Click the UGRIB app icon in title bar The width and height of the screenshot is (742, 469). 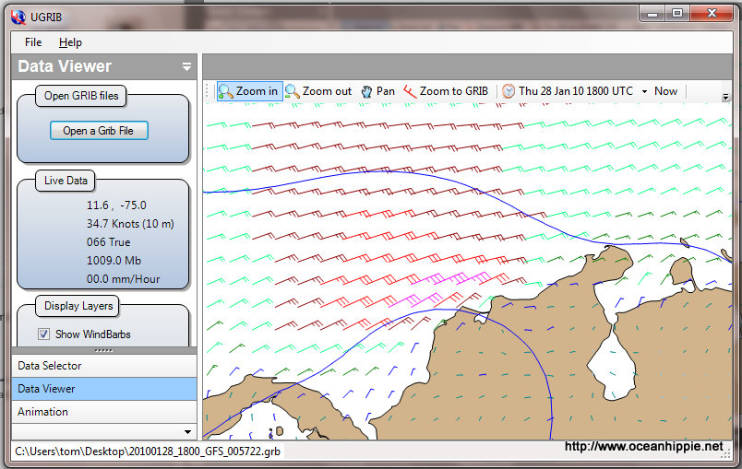pyautogui.click(x=14, y=14)
